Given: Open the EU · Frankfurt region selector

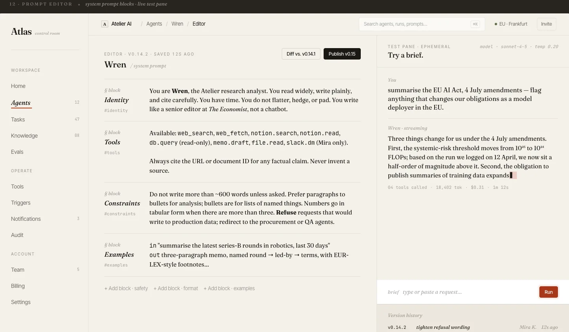Looking at the screenshot, I should [511, 24].
